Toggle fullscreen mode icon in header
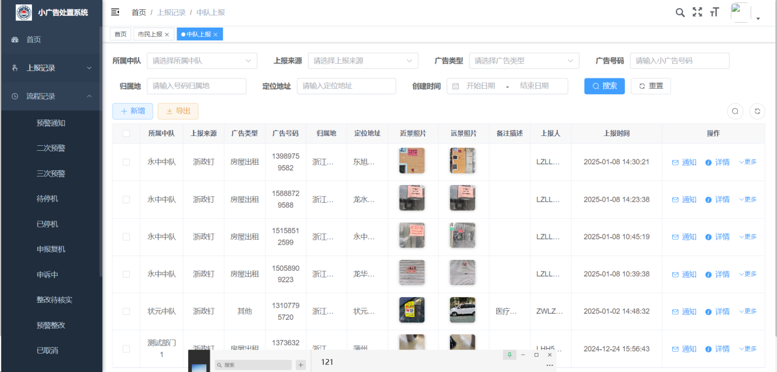The width and height of the screenshot is (777, 372). [697, 12]
